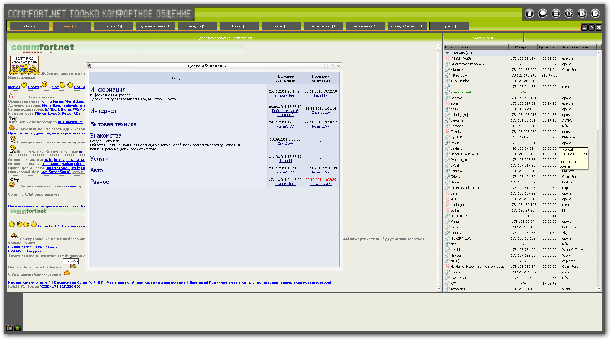The height and width of the screenshot is (340, 611).
Task: Click the door with star icon
Action: point(582,13)
